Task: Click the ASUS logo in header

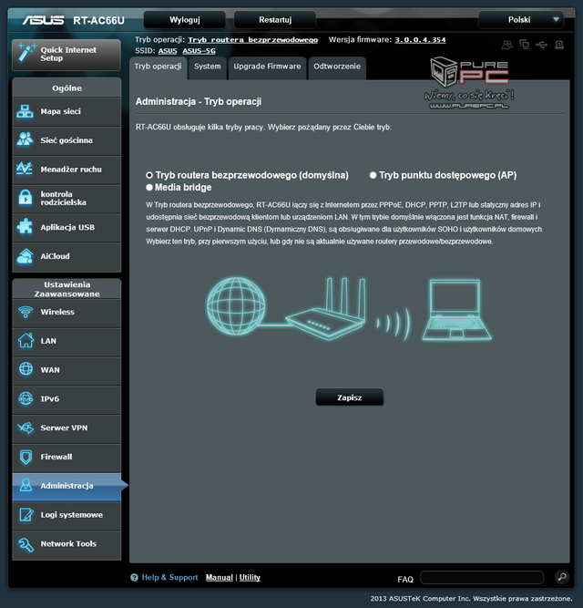Action: (x=43, y=20)
